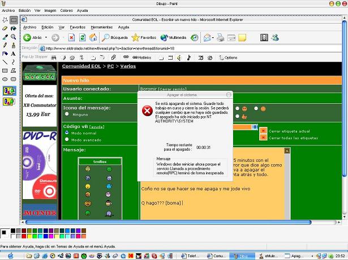Select the Airbrush tool in Paint
The height and width of the screenshot is (260, 348).
click(5, 54)
